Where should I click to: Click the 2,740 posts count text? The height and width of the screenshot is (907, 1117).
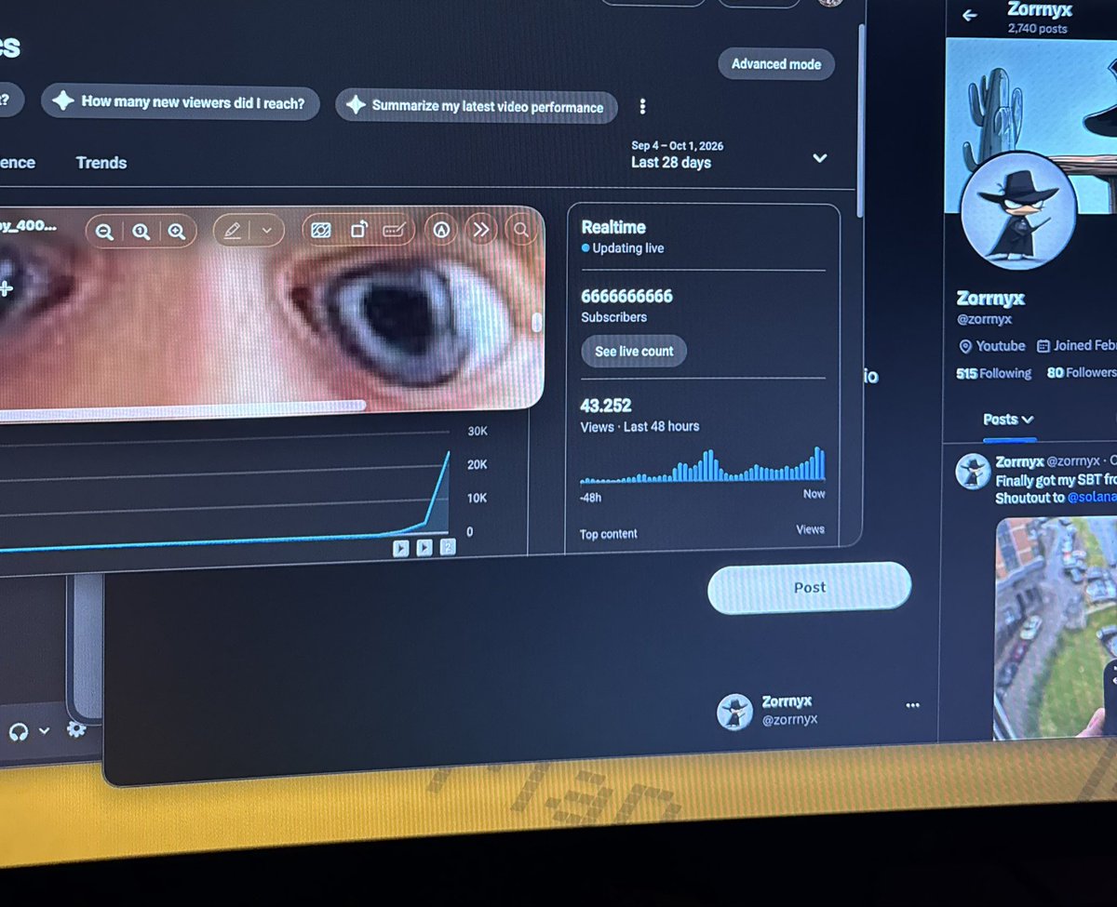[1038, 29]
